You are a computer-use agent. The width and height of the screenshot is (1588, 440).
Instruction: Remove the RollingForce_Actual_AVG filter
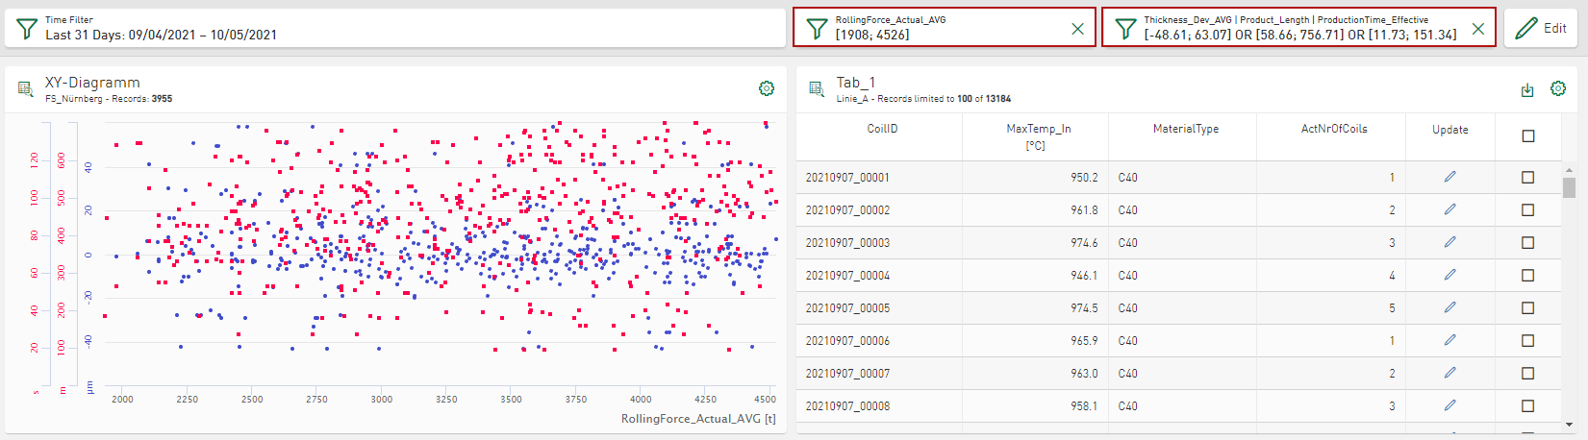1077,29
